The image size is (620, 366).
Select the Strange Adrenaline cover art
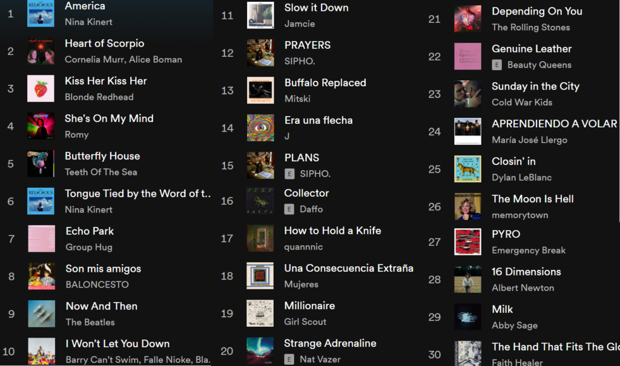260,351
